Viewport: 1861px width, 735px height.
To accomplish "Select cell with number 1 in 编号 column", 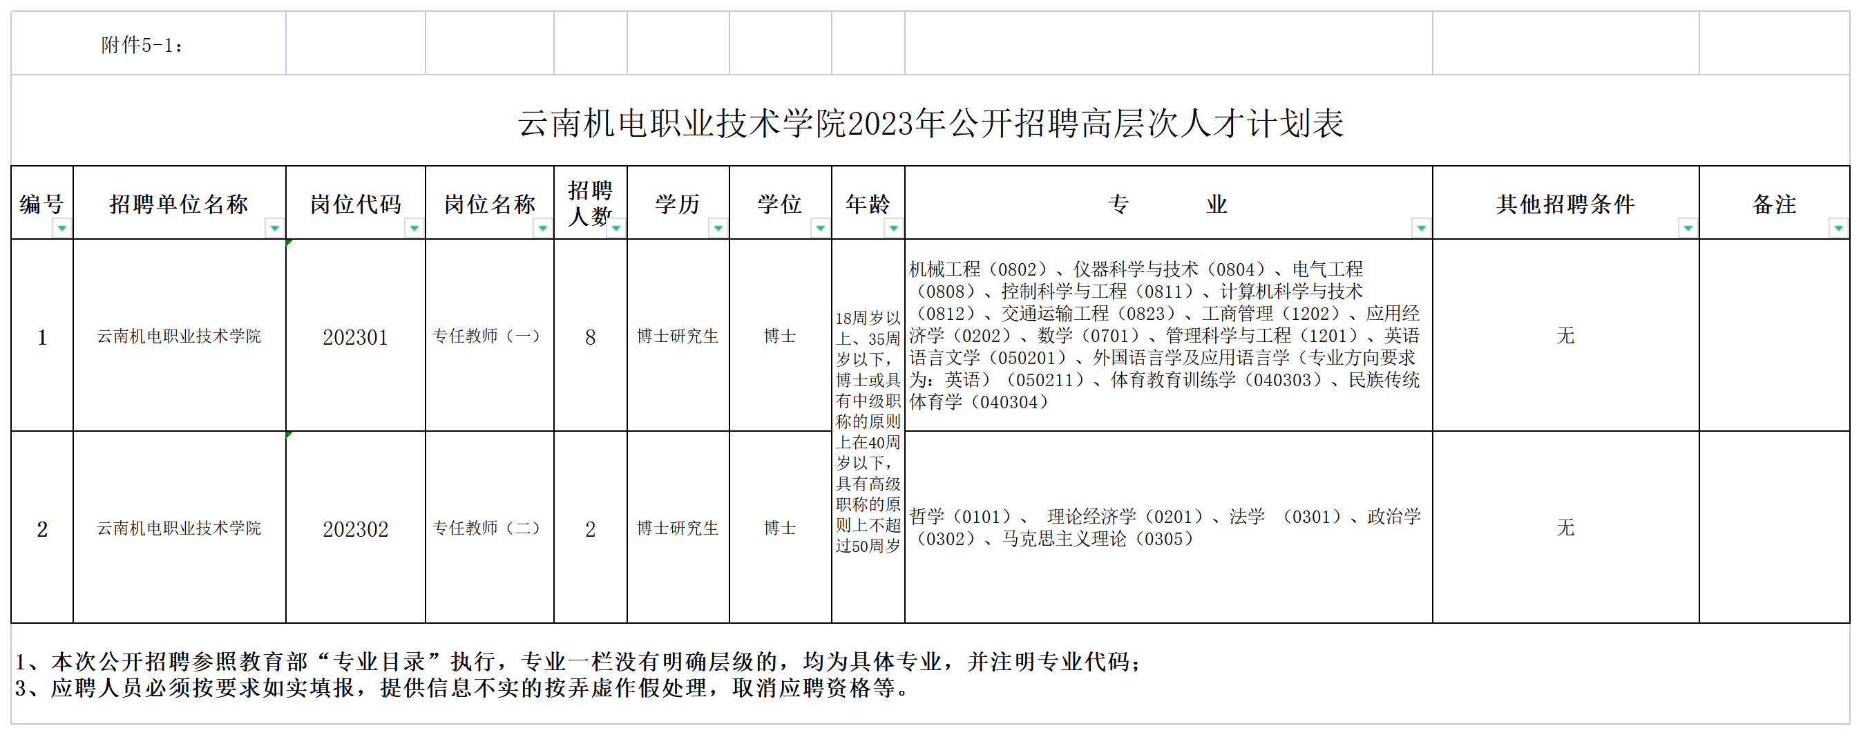I will click(x=42, y=336).
